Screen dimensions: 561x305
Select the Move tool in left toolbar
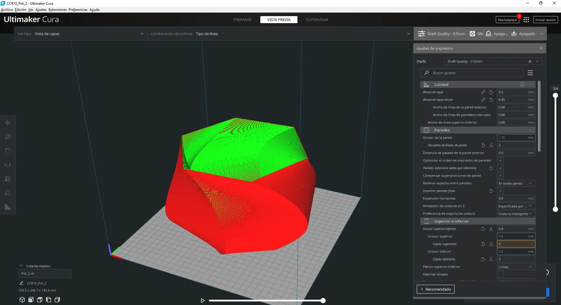click(7, 123)
